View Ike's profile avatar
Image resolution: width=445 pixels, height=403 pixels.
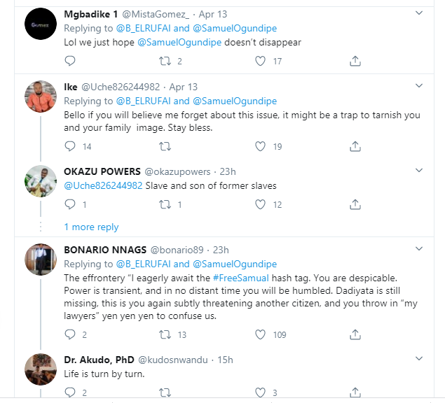pyautogui.click(x=41, y=97)
